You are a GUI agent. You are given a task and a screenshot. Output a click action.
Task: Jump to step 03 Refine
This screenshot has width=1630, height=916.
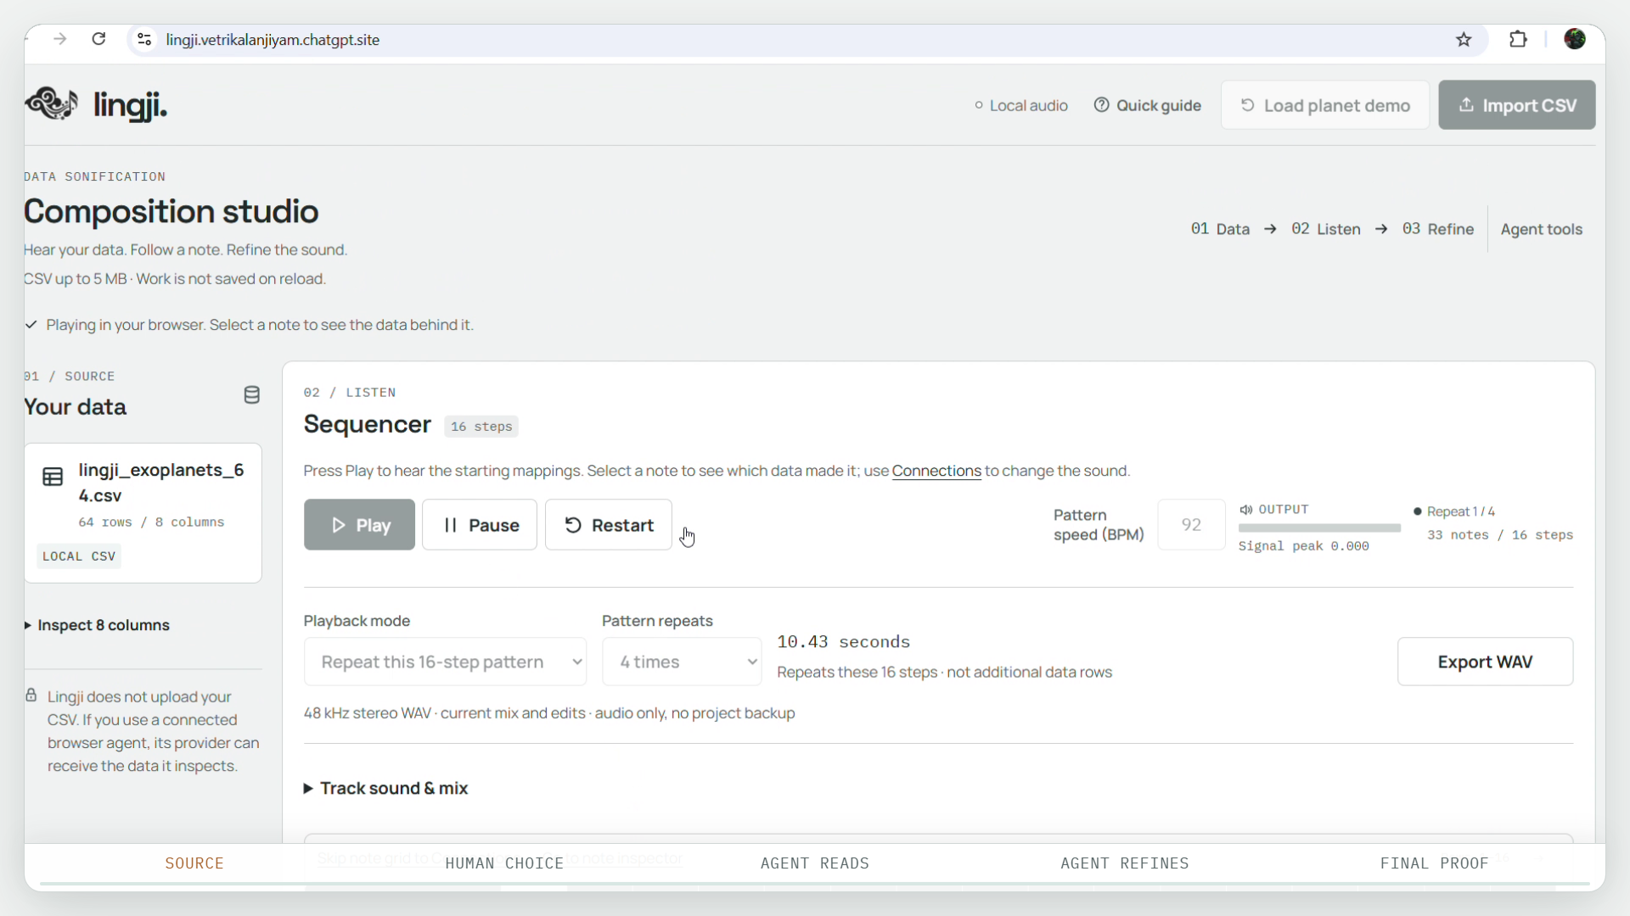point(1438,229)
